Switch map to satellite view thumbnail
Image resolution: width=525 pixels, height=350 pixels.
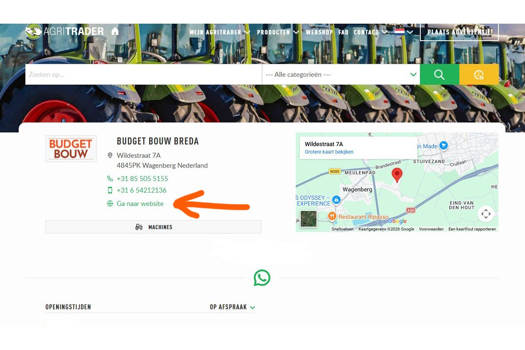309,219
